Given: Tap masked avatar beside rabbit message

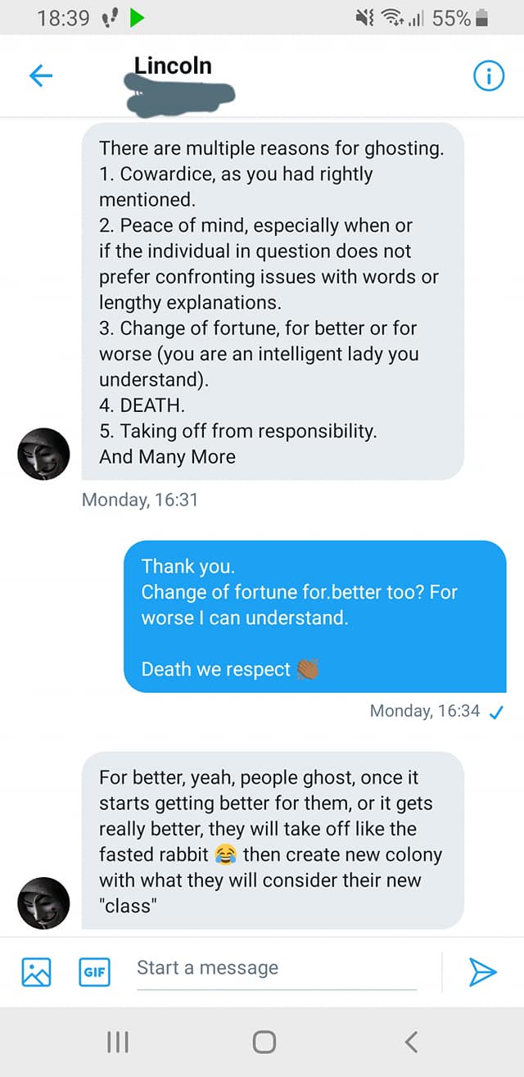Looking at the screenshot, I should (x=44, y=903).
